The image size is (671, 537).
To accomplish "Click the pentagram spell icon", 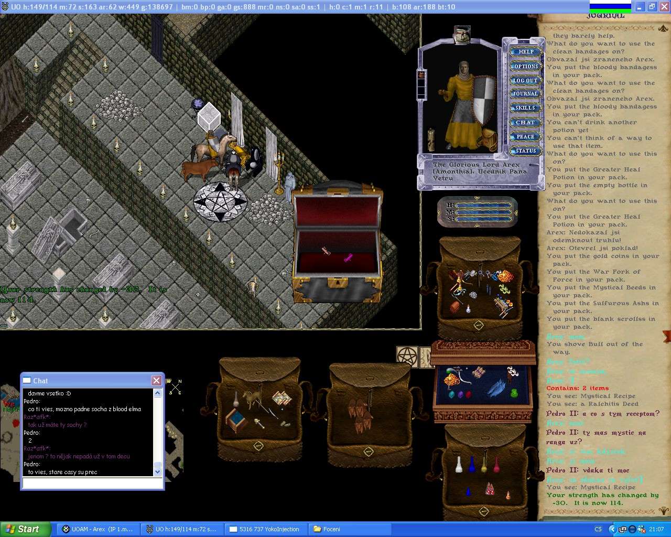I will tap(406, 356).
